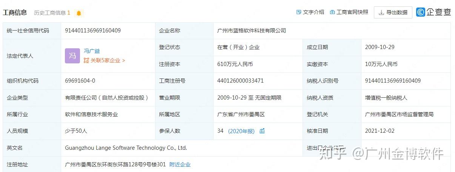Click the 营业期限 label cell
This screenshot has width=455, height=172.
point(184,98)
